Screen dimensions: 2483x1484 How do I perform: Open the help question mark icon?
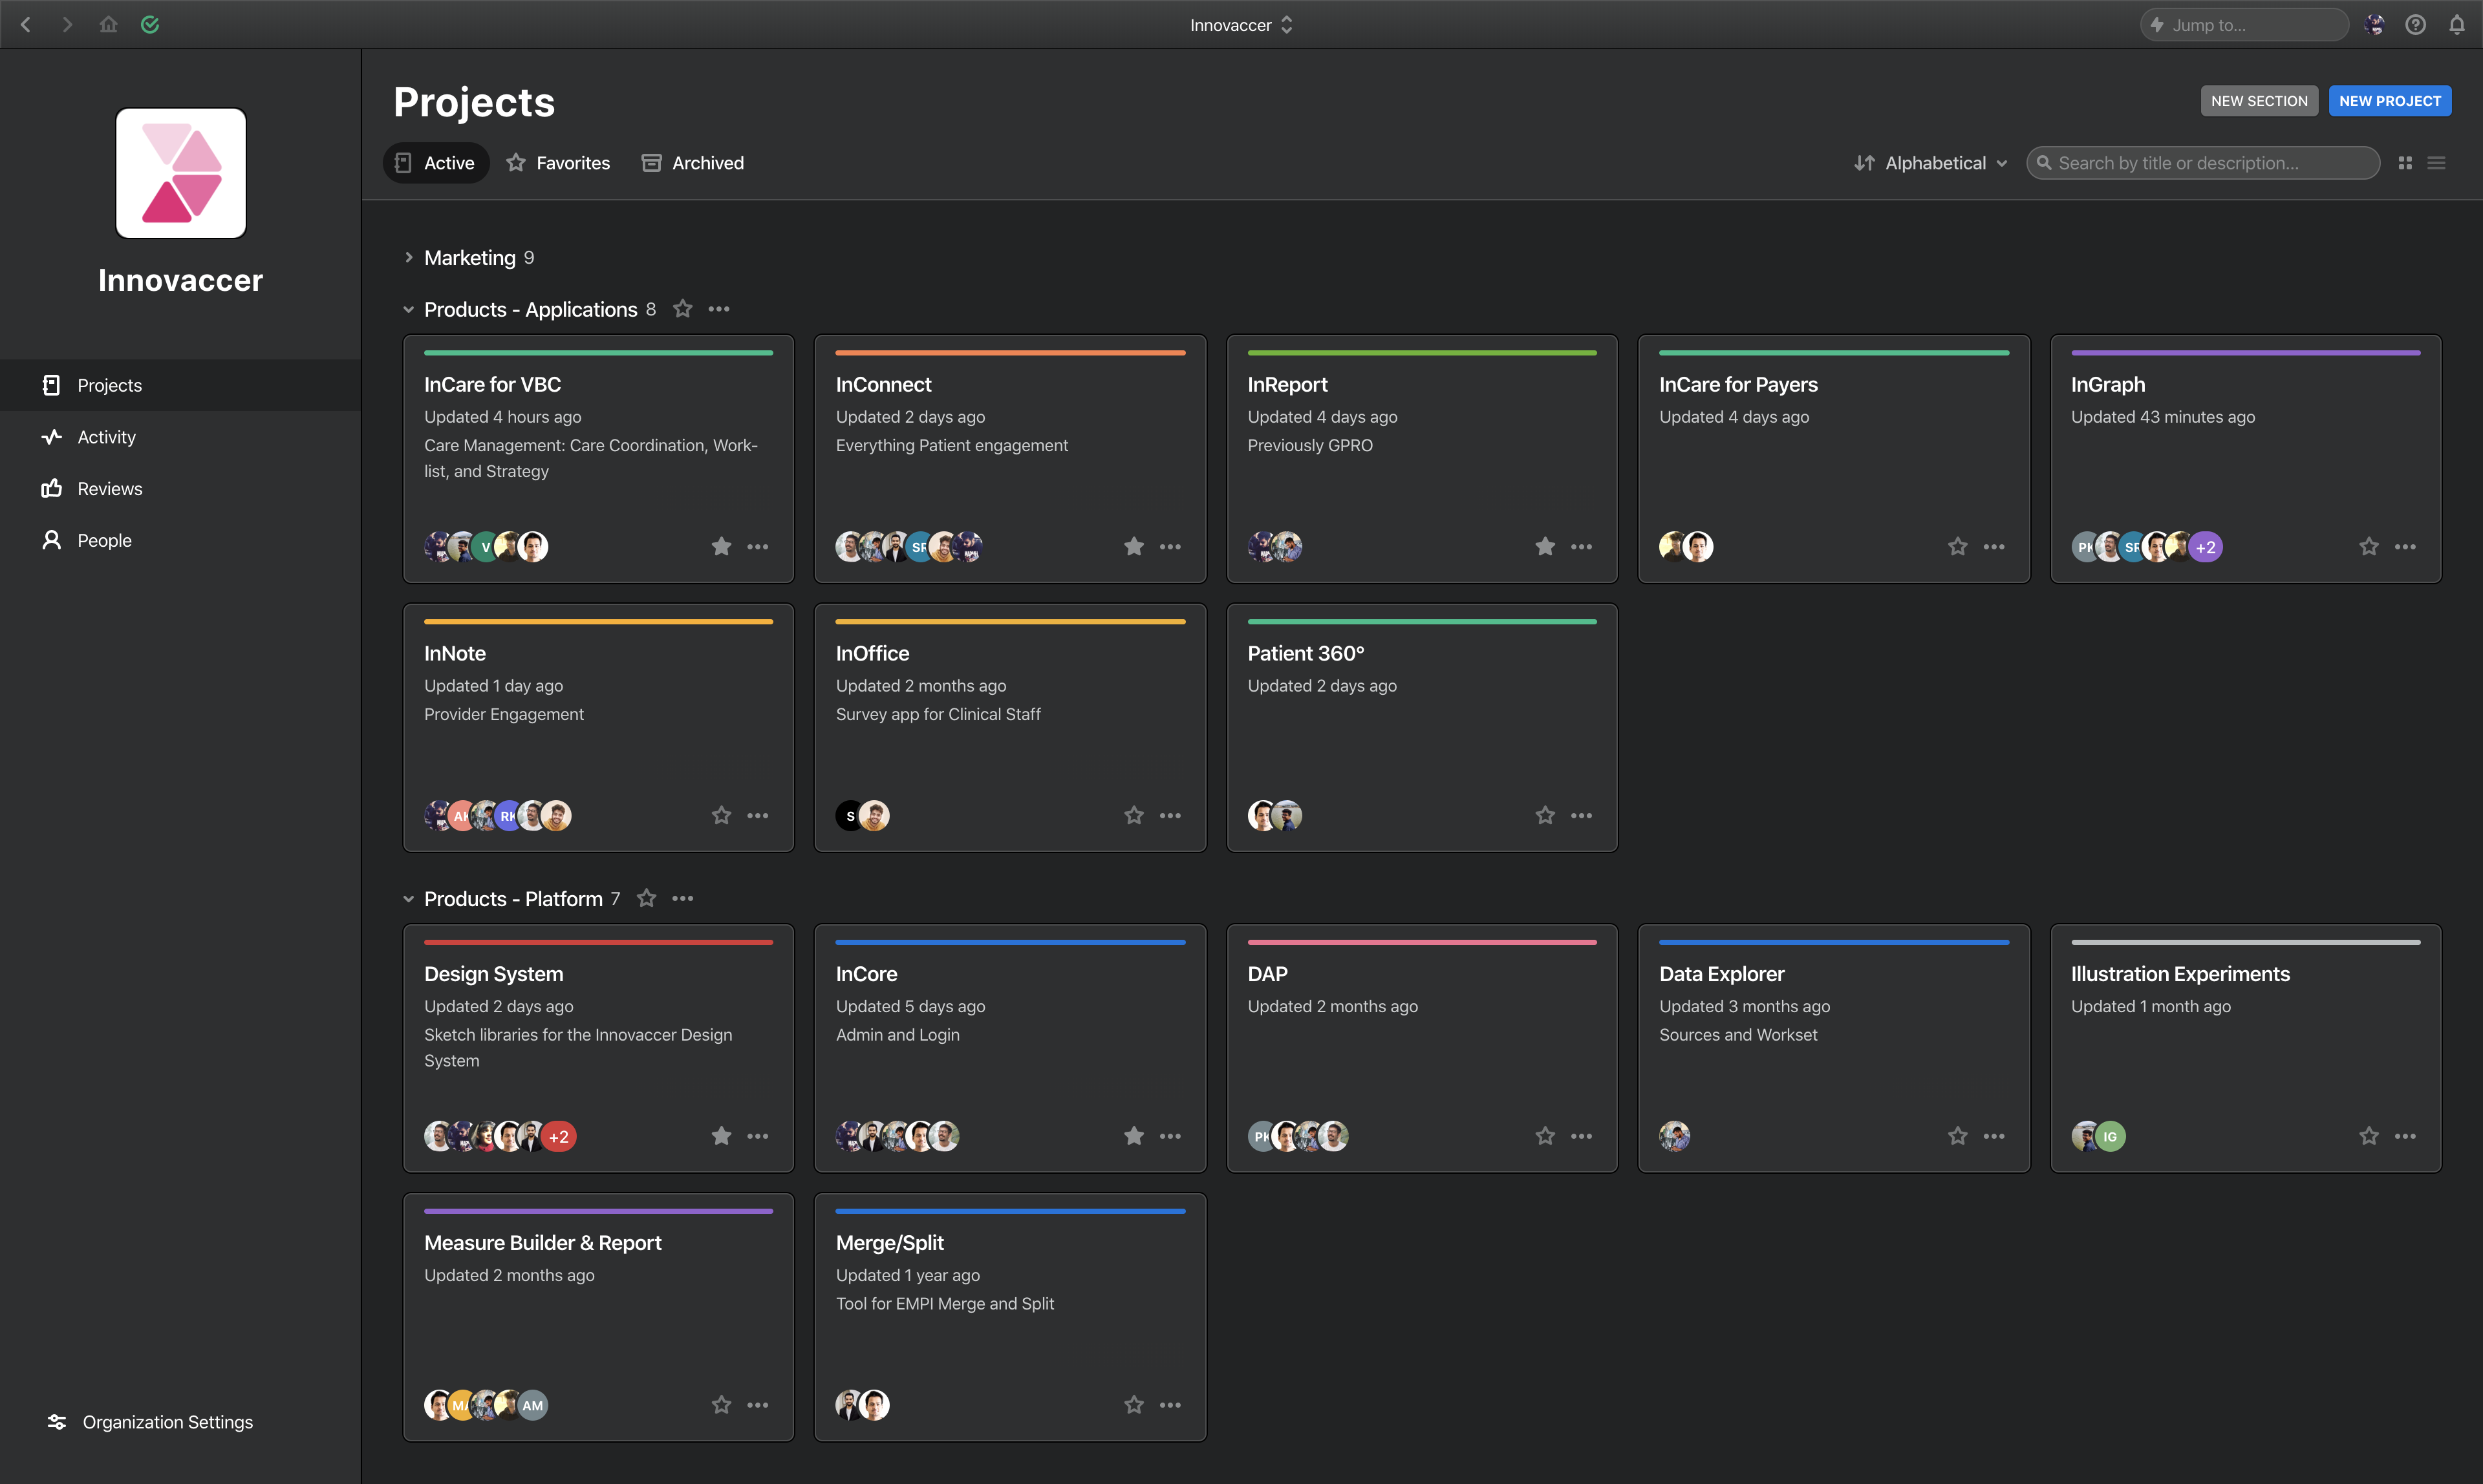(2415, 24)
